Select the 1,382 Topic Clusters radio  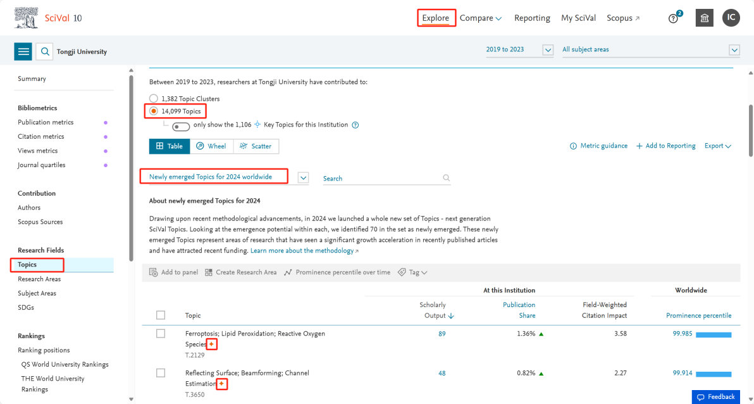click(x=154, y=98)
